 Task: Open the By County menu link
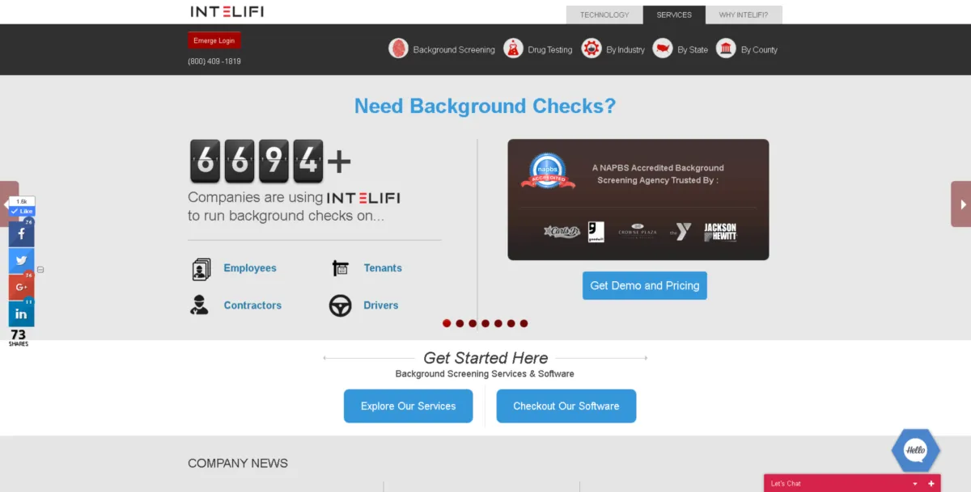(x=759, y=50)
